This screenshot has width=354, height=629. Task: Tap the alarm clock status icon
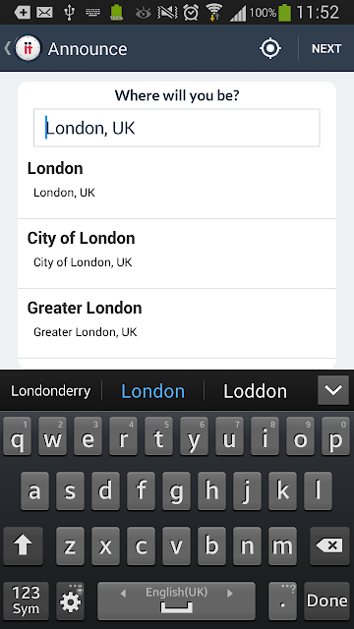[x=191, y=13]
